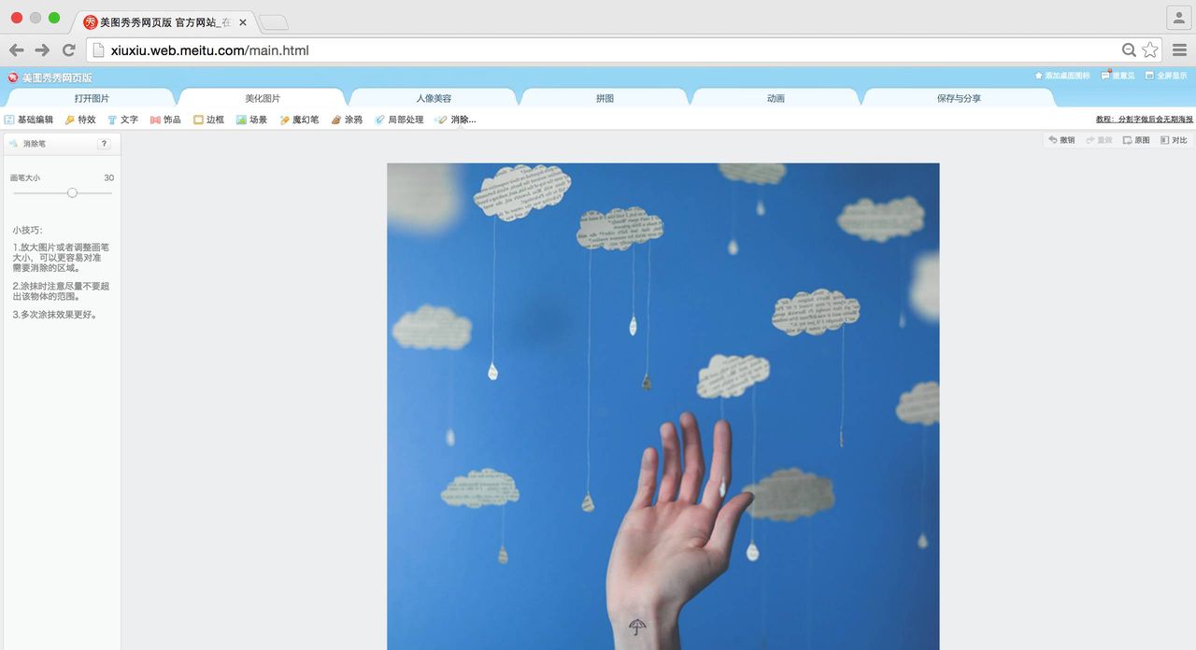Open the 基础编辑 basic editing tool

coord(29,120)
